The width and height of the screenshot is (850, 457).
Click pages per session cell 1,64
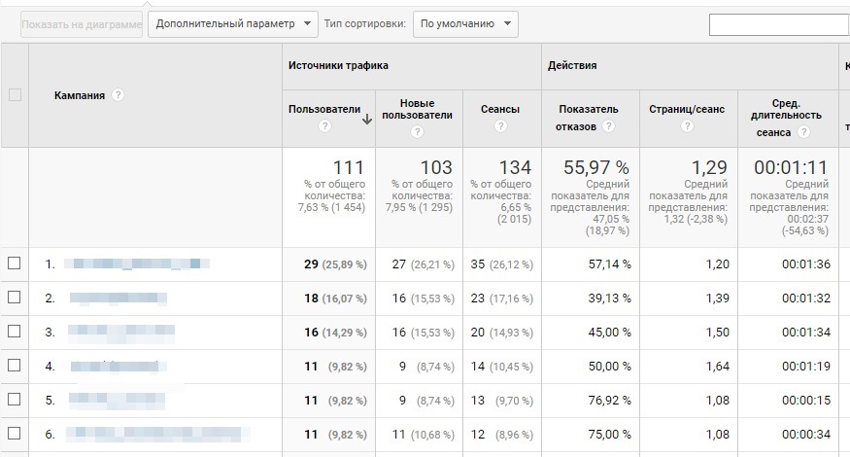[x=717, y=367]
